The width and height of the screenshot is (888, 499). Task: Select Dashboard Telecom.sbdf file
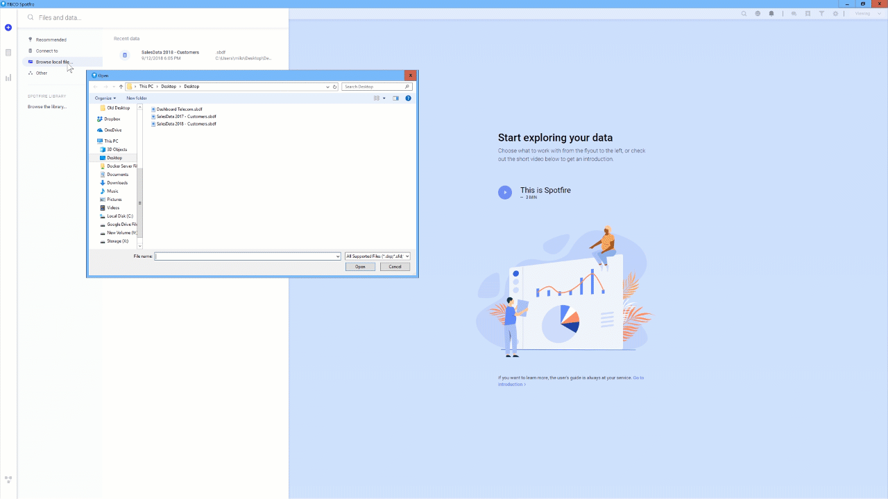pos(177,110)
